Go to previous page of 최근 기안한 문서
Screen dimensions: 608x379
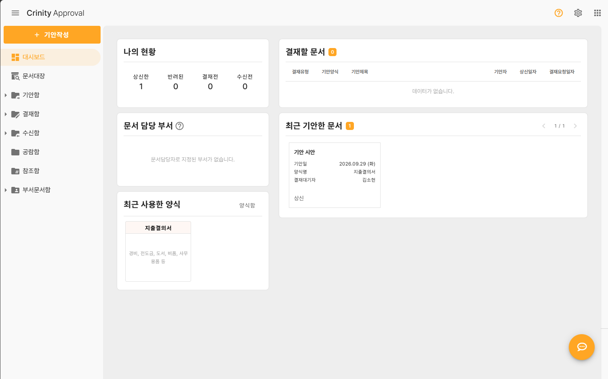pyautogui.click(x=544, y=126)
